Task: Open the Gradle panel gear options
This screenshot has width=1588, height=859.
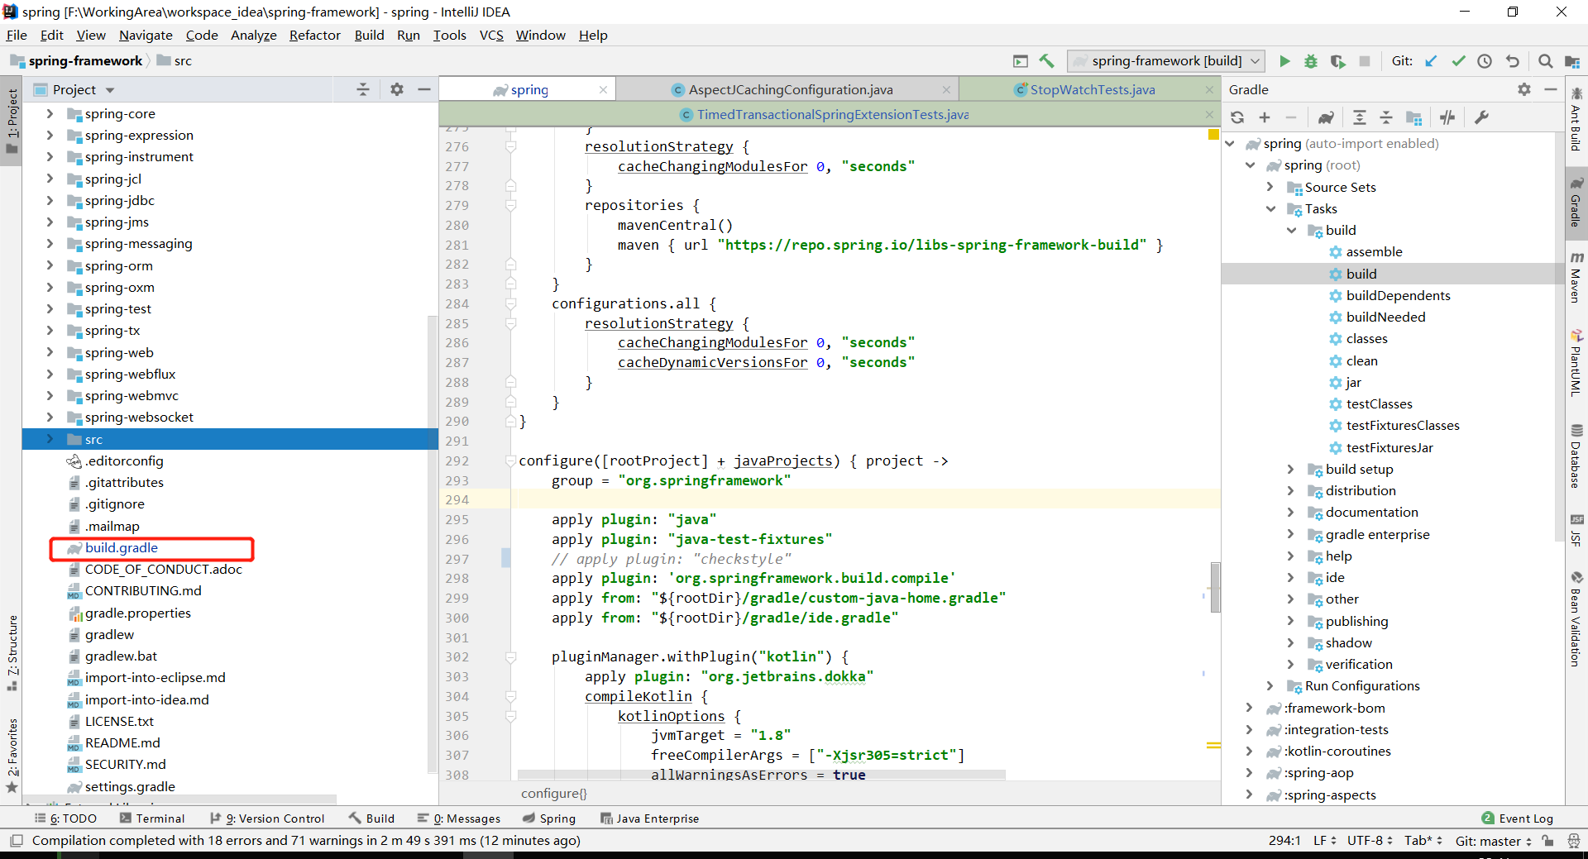Action: pyautogui.click(x=1524, y=89)
